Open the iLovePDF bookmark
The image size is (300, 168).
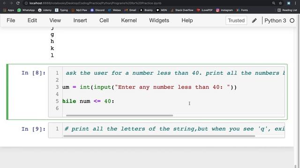205,10
